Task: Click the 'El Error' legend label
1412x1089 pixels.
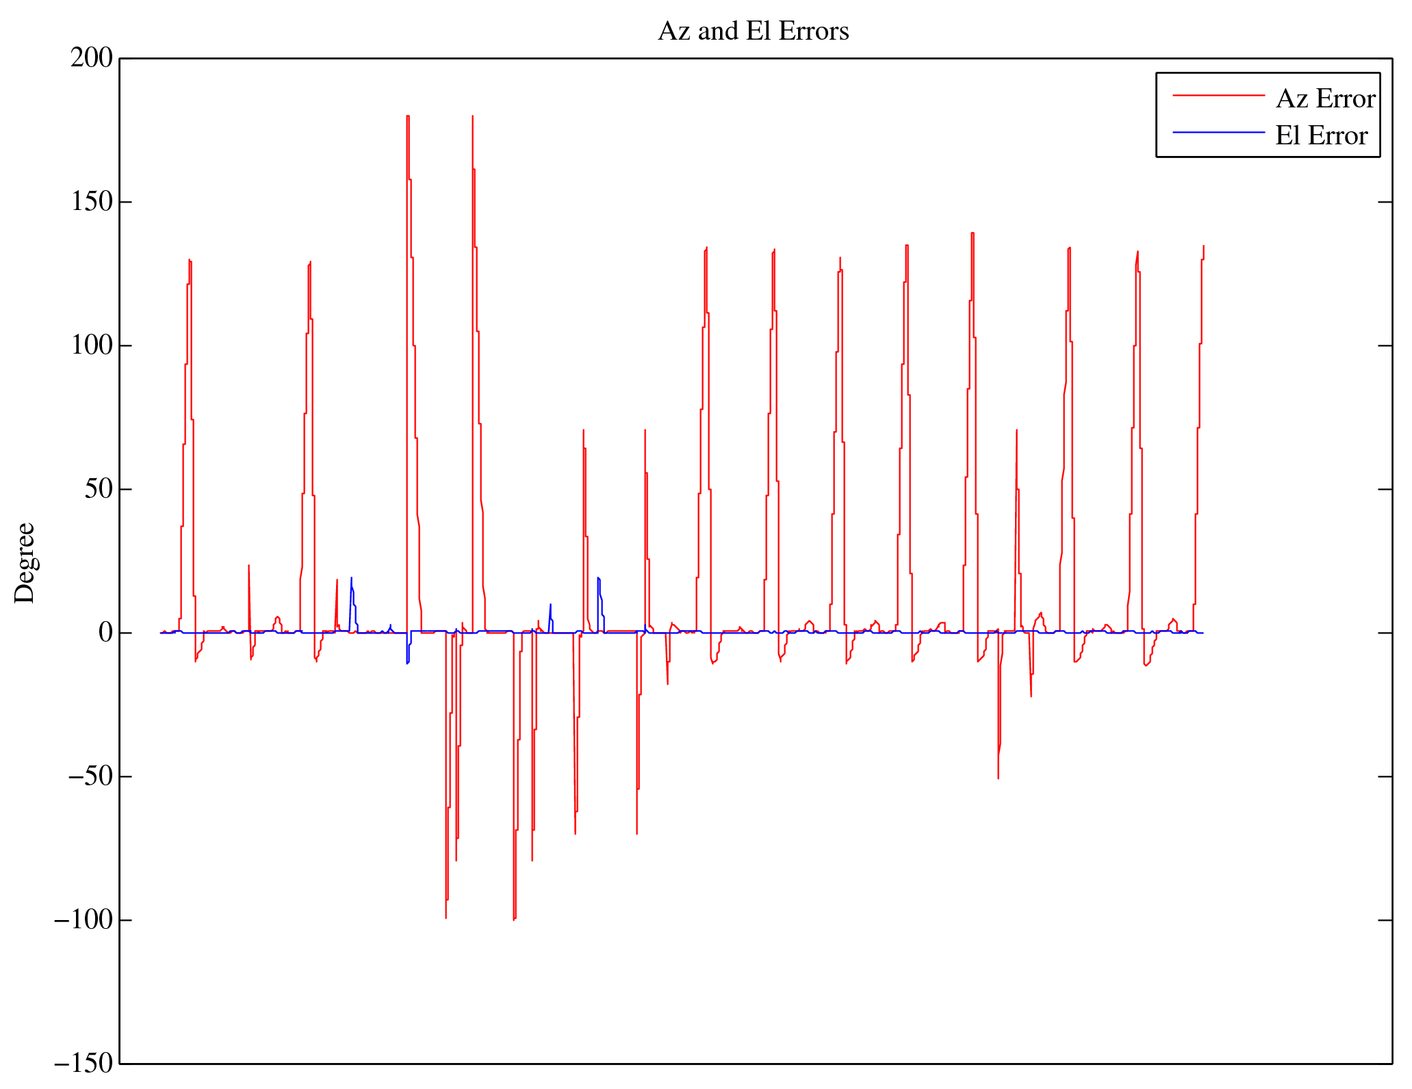Action: click(1321, 136)
